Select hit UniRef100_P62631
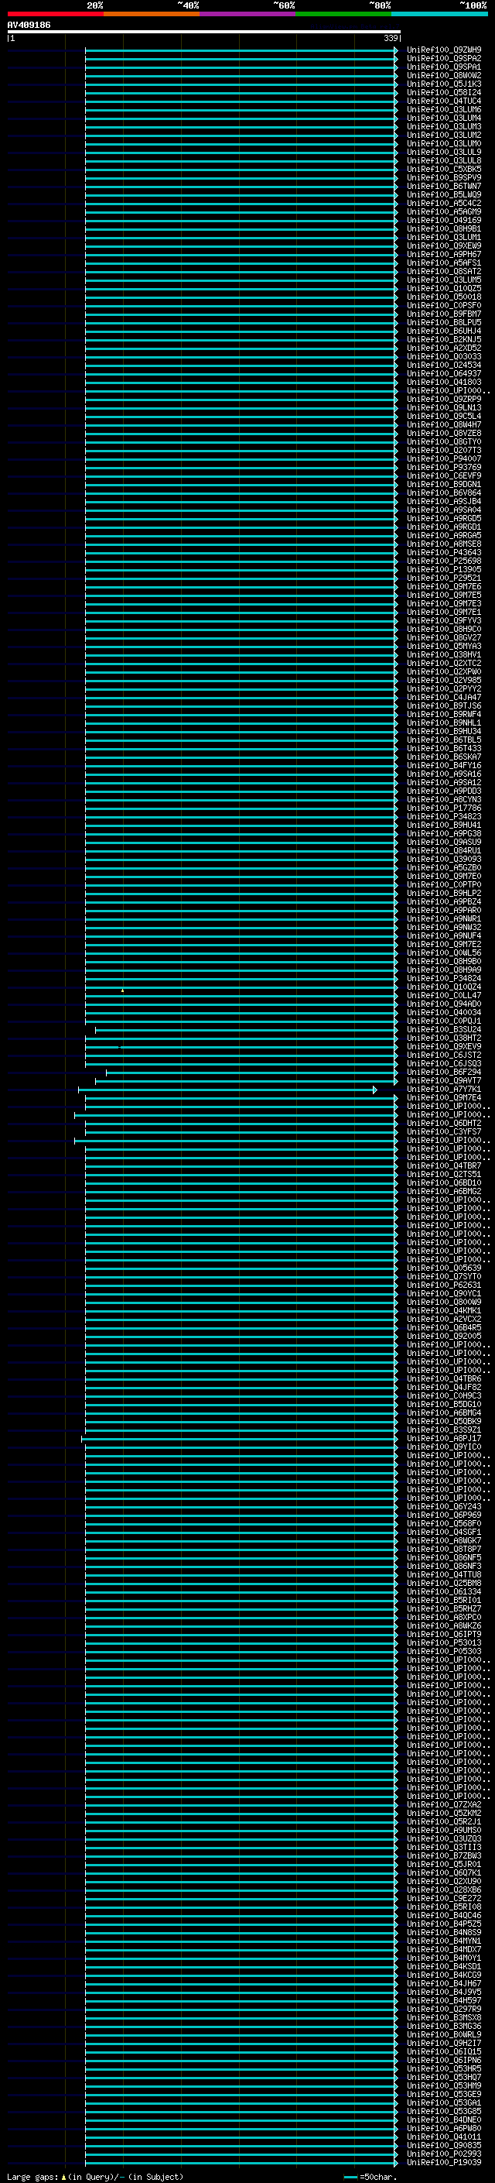495x2183 pixels. [x=444, y=1285]
